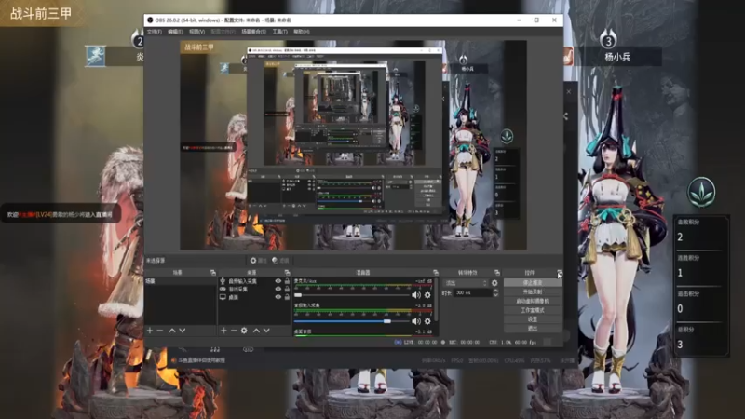The width and height of the screenshot is (745, 419).
Task: Open source properties gear in the Sources toolbar
Action: point(244,331)
